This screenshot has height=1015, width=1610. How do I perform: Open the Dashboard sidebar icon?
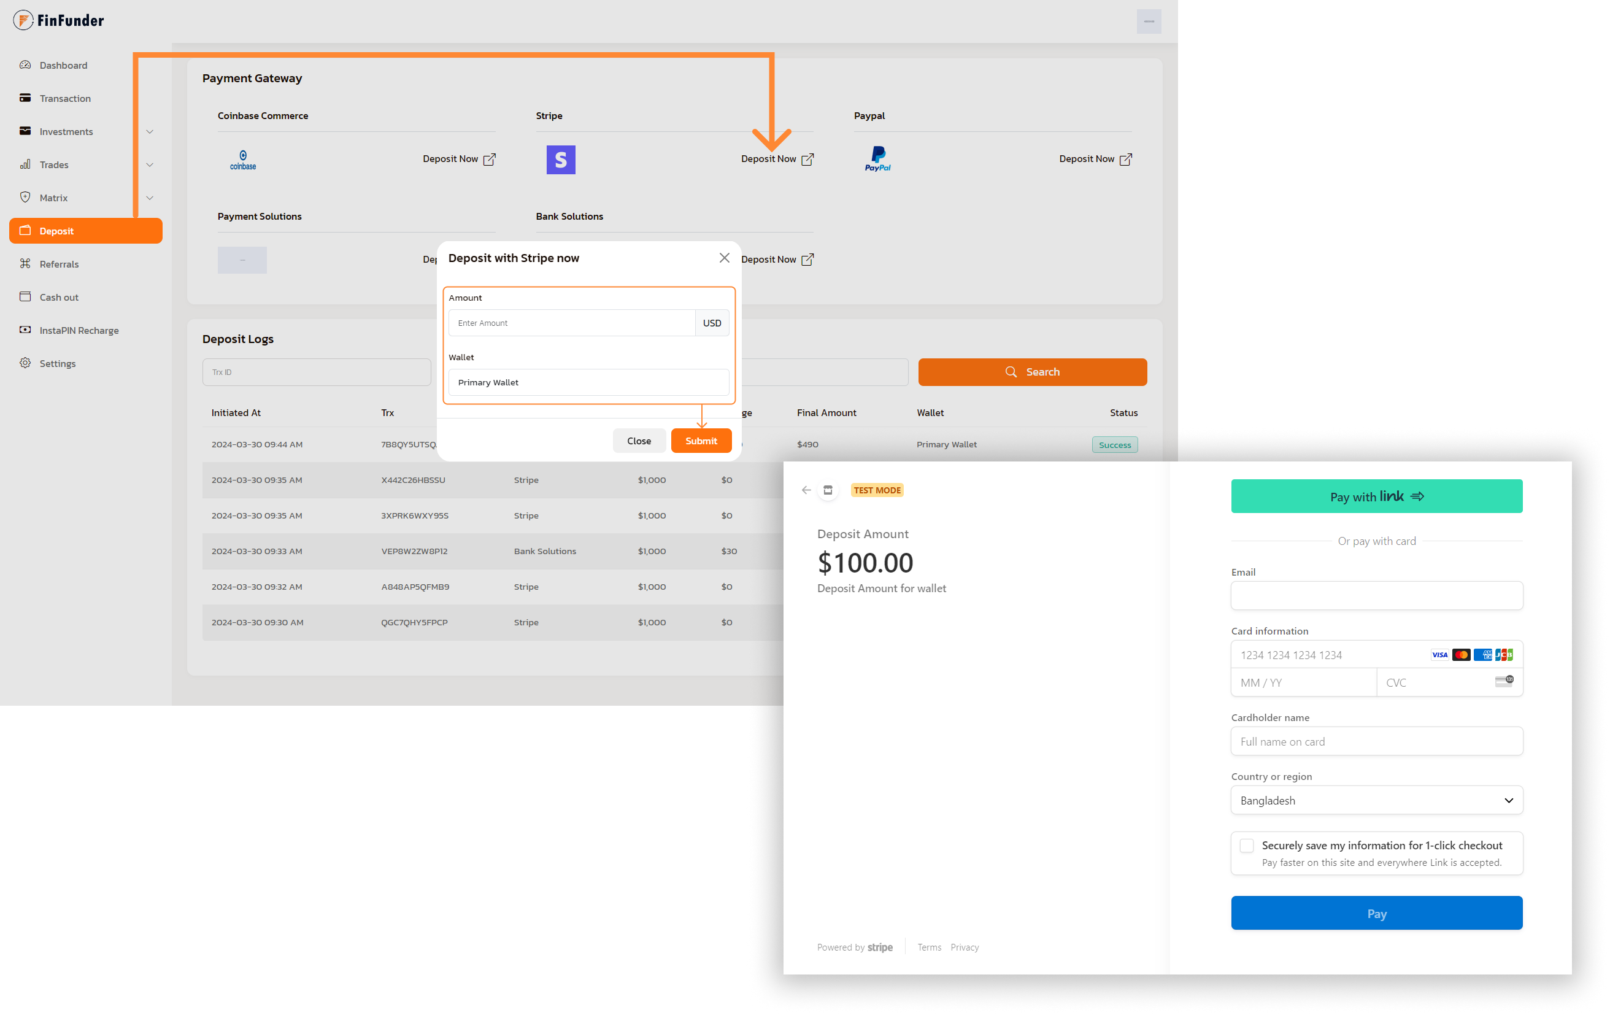[x=25, y=65]
